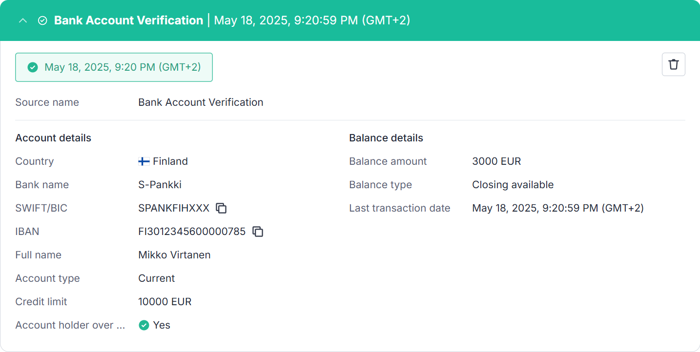Click the Last transaction date value
700x352 pixels.
point(558,208)
